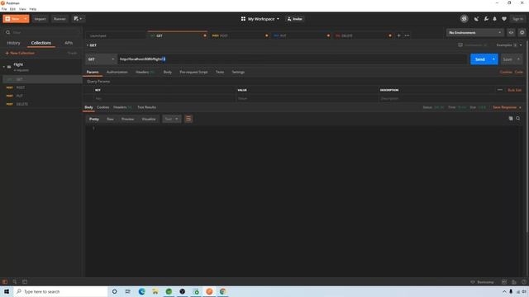529x297 pixels.
Task: Open the request Settings tab
Action: [238, 72]
